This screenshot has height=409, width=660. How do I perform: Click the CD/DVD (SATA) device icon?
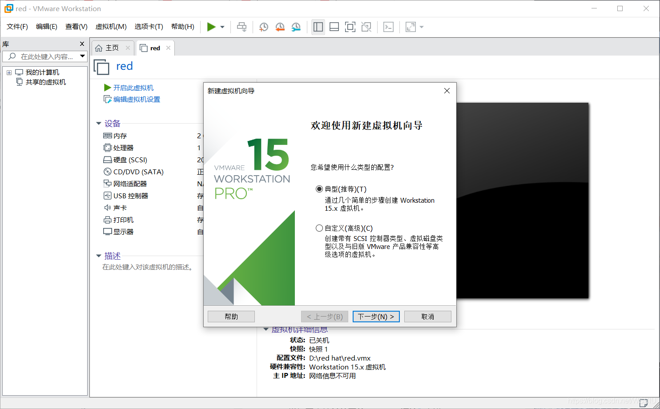pos(108,172)
